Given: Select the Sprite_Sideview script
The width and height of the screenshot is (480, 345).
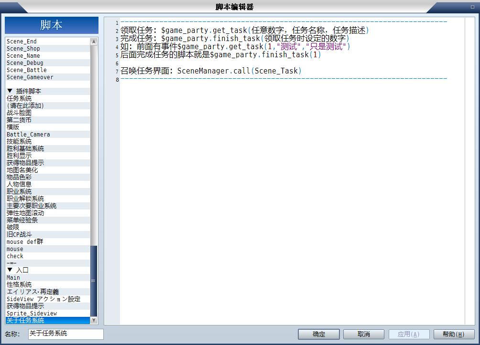Looking at the screenshot, I should (x=48, y=313).
